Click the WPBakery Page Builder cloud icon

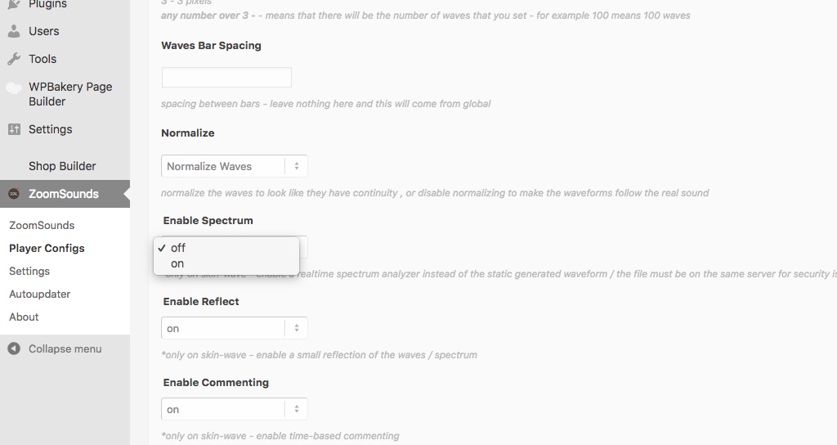pos(14,88)
